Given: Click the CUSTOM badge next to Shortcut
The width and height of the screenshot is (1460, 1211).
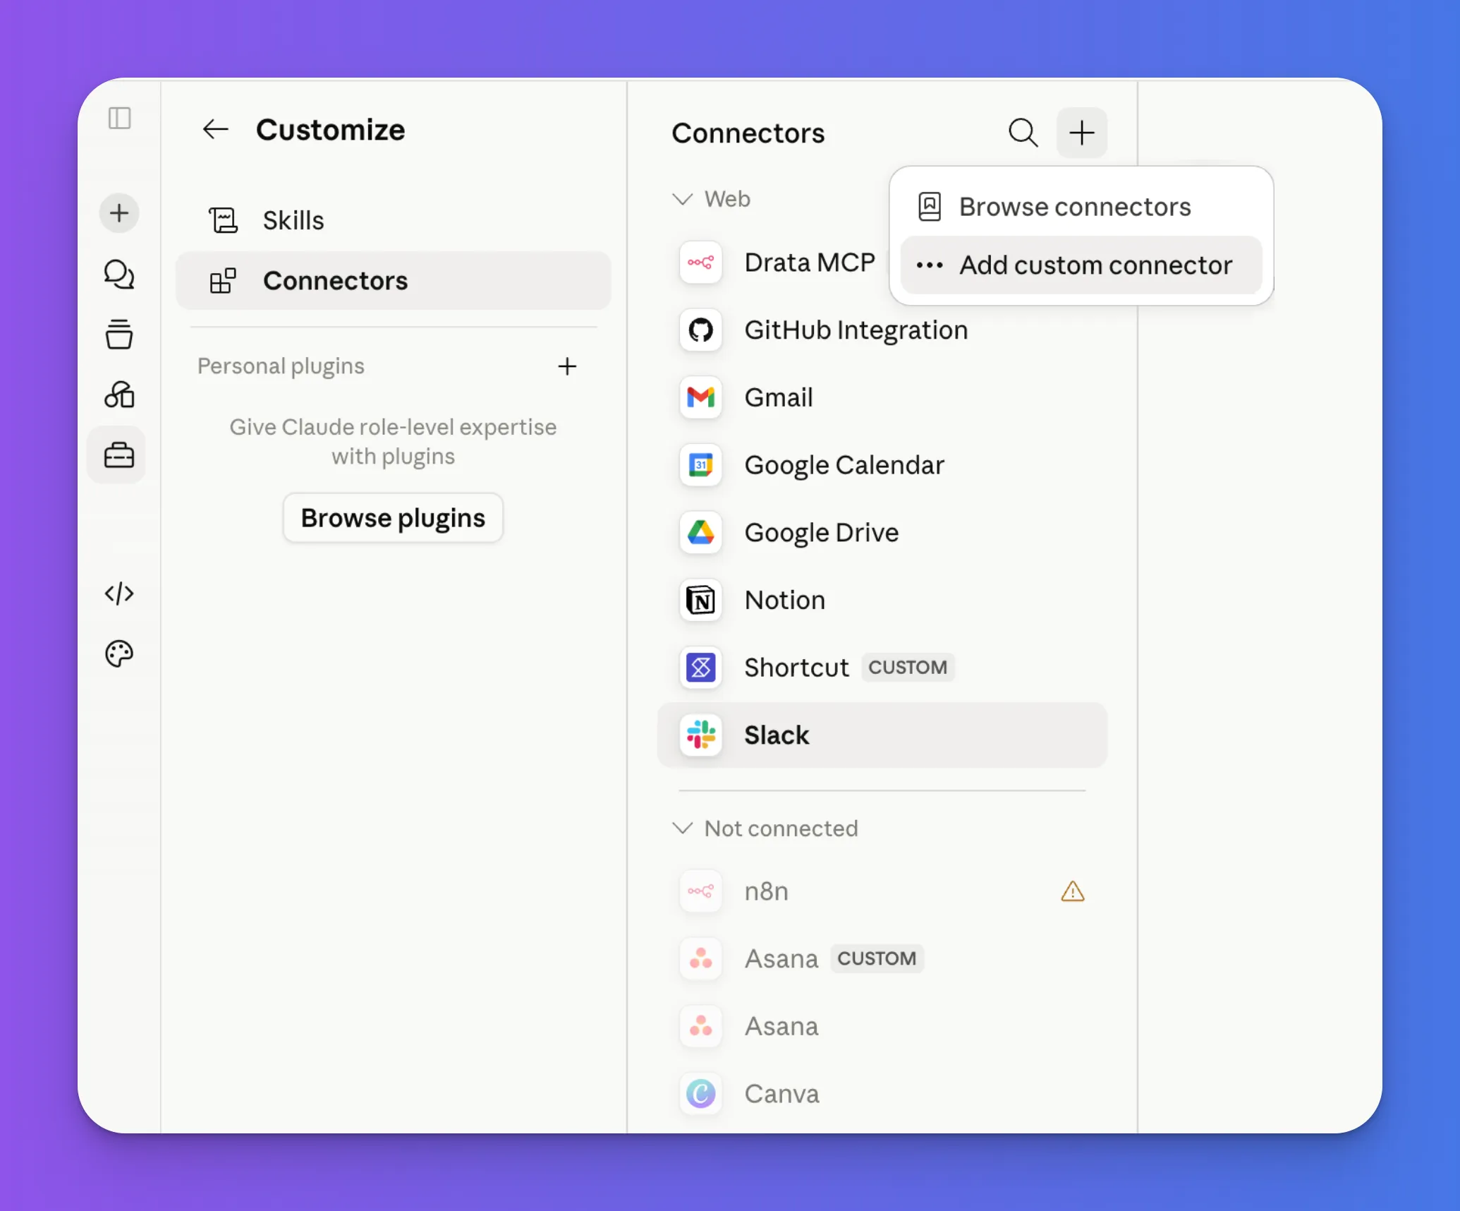Looking at the screenshot, I should (908, 668).
